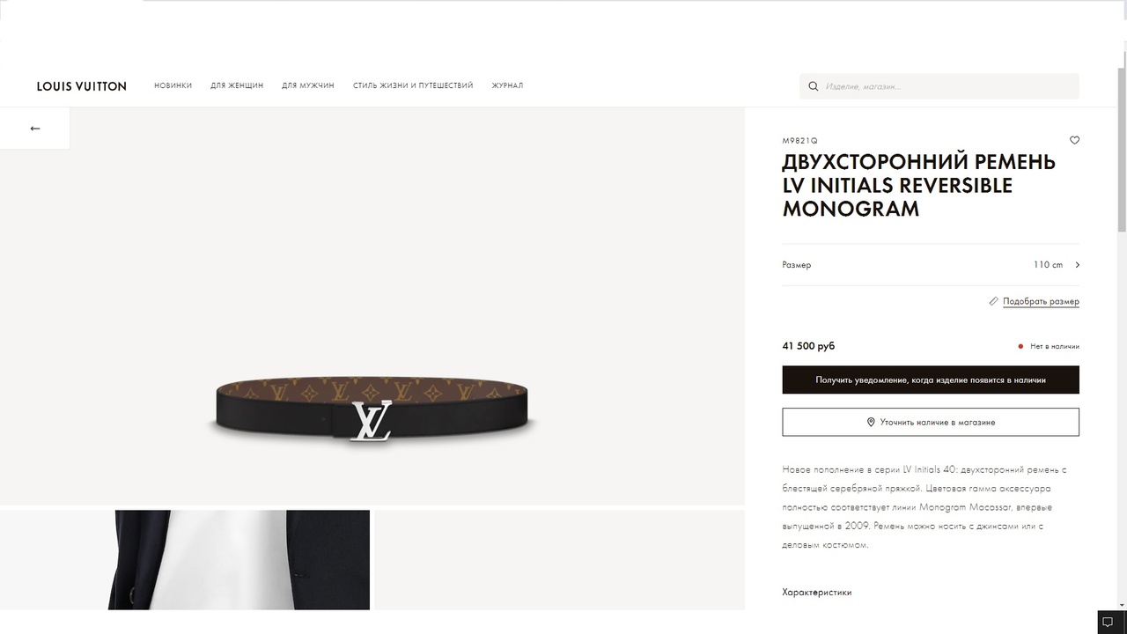This screenshot has width=1127, height=634.
Task: Click the location pin icon in store button
Action: pos(871,423)
